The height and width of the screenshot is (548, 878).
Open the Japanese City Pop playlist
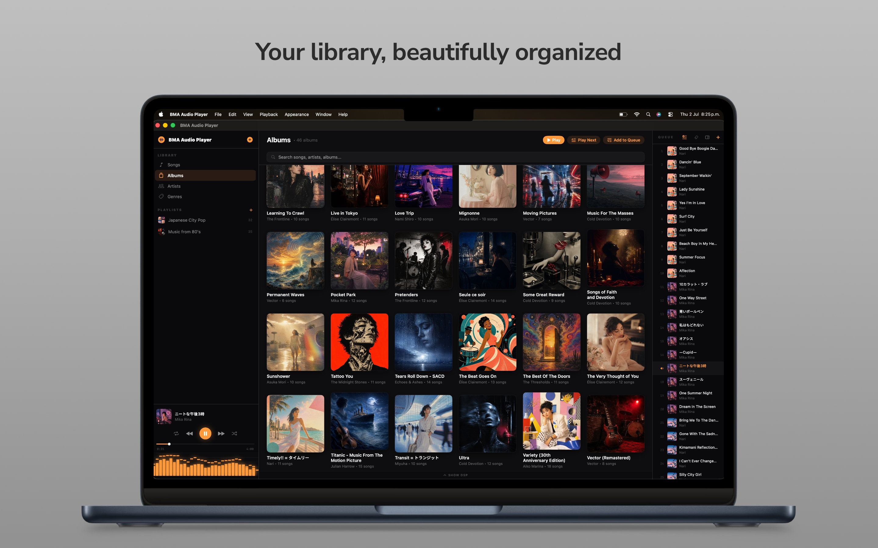[x=205, y=220]
